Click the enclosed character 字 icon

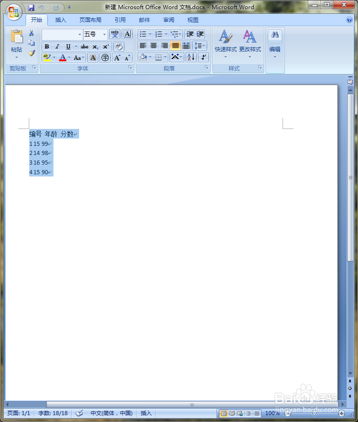click(x=105, y=58)
